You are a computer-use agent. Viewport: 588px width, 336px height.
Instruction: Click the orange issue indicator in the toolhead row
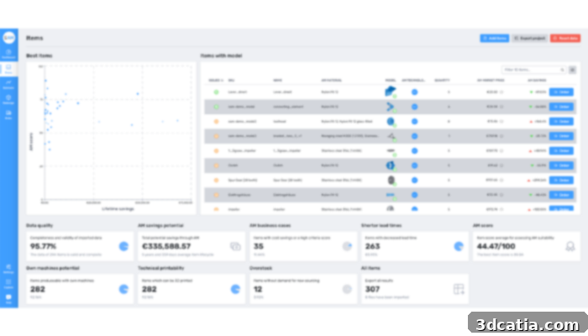(216, 121)
